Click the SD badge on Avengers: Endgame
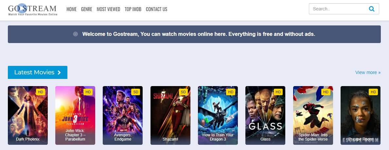Image resolution: width=389 pixels, height=150 pixels. pyautogui.click(x=136, y=92)
